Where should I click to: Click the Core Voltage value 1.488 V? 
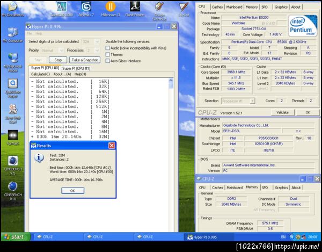276,34
